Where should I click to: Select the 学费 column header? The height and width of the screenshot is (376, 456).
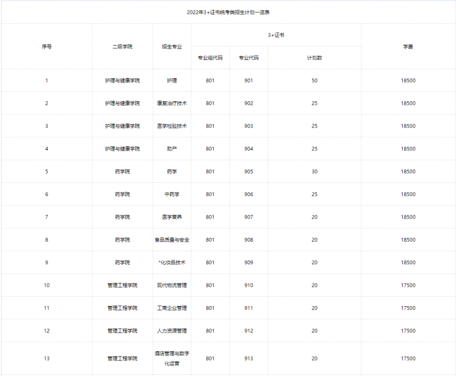click(408, 46)
